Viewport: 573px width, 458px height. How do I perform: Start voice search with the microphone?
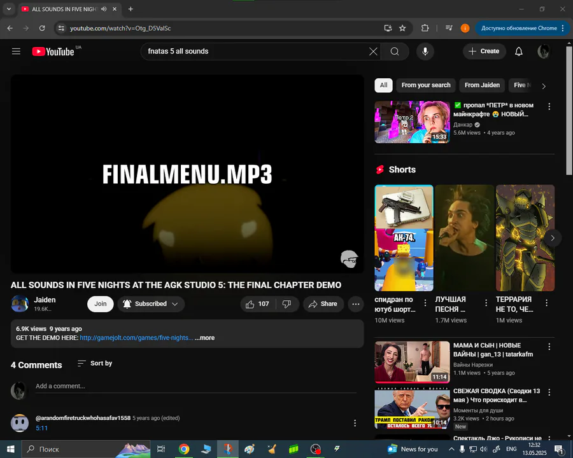tap(425, 52)
